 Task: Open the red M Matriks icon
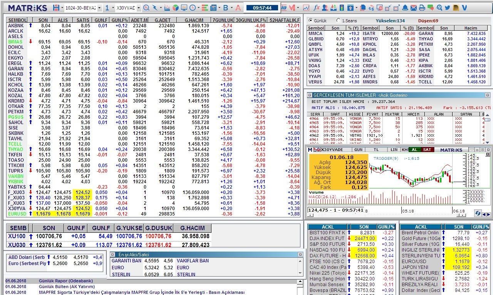point(292,8)
